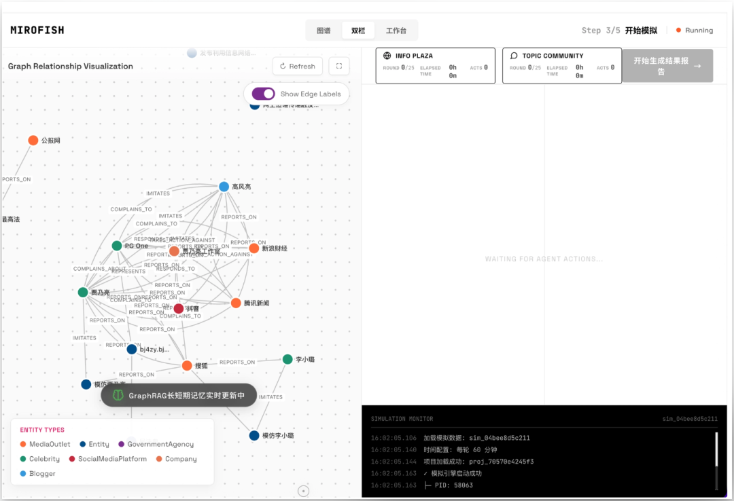Select the 抖音 social media platform node

(x=179, y=308)
